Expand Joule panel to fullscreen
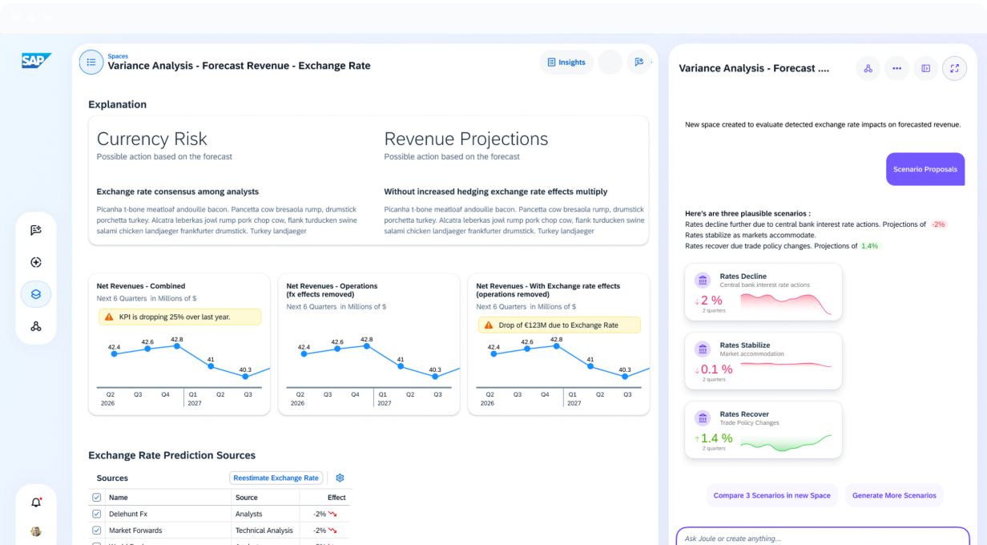Screen dimensions: 987x545 [954, 68]
